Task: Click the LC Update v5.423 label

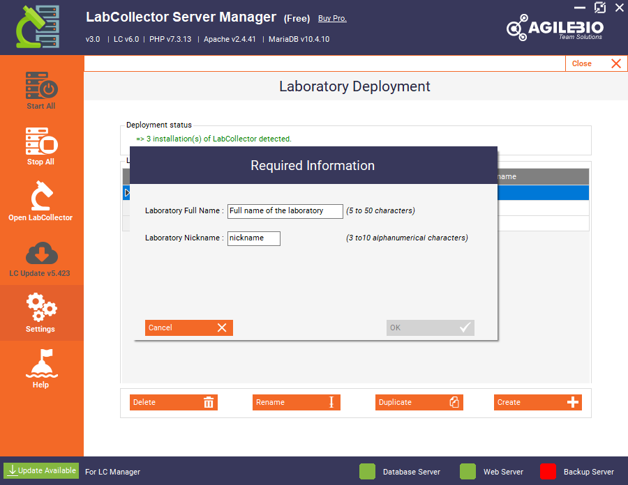Action: coord(40,273)
